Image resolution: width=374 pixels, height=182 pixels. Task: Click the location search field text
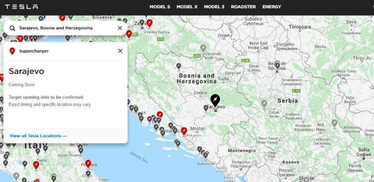(56, 28)
